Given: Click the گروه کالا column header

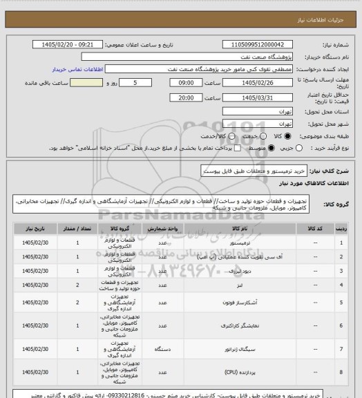Looking at the screenshot, I should pos(120,229).
